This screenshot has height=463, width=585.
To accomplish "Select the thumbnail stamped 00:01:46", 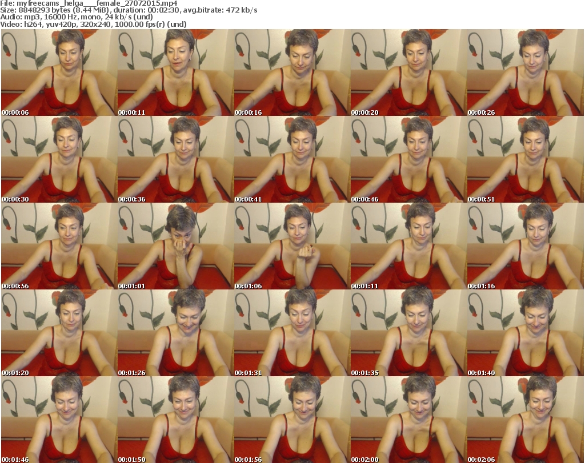I will click(59, 420).
